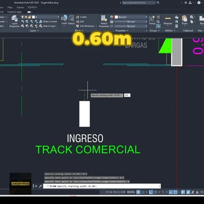Click the Create block icon
This screenshot has height=204, width=204.
point(82,17)
